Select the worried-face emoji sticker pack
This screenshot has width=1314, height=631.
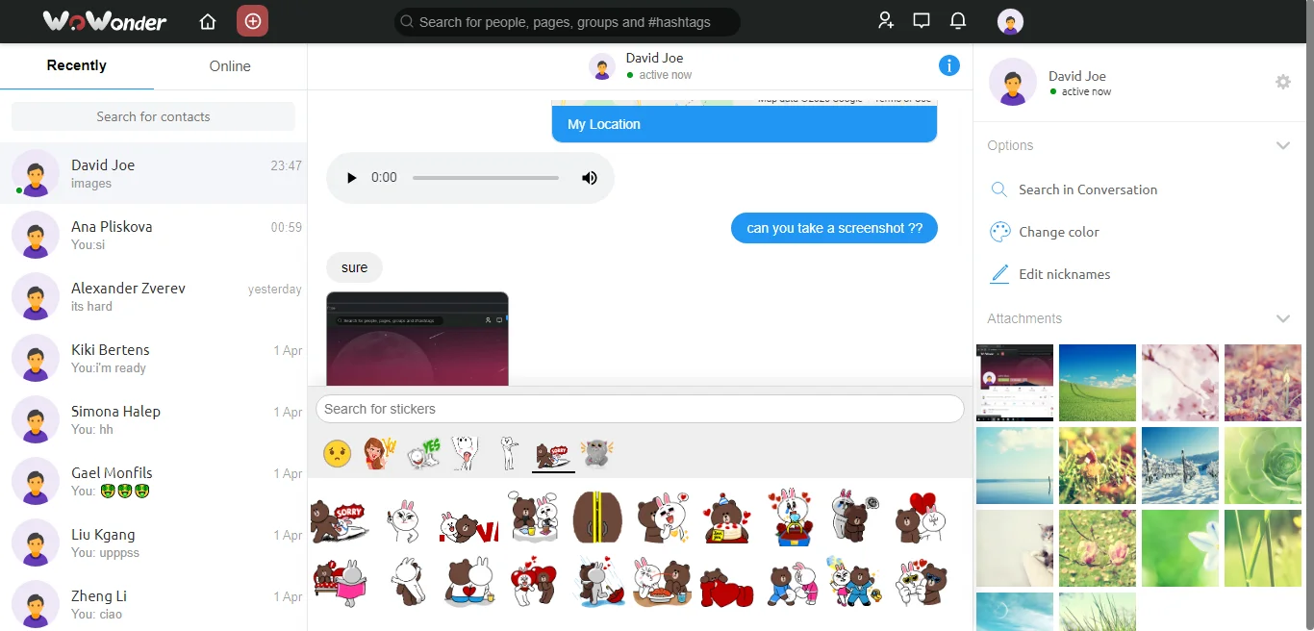point(337,453)
